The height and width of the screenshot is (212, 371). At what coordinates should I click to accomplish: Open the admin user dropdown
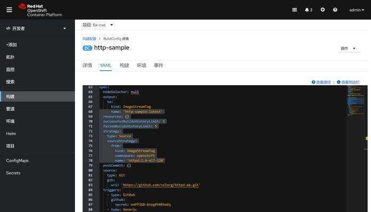pos(357,10)
